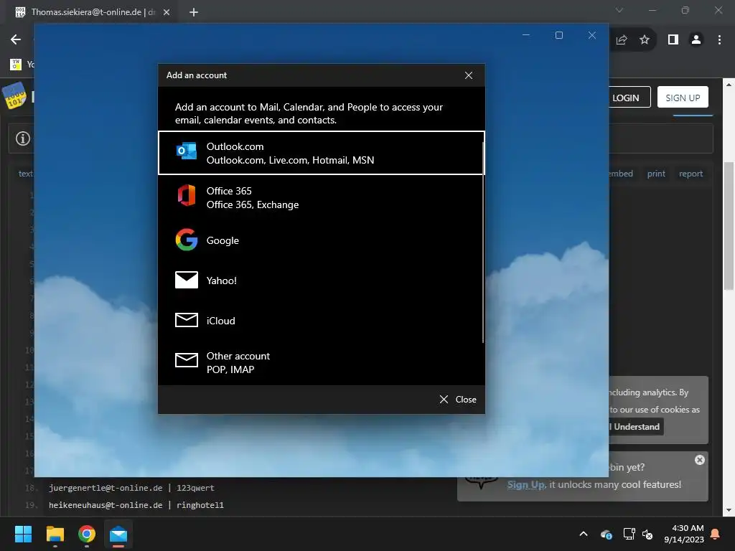Click the embed link in Chrome

[x=621, y=174]
